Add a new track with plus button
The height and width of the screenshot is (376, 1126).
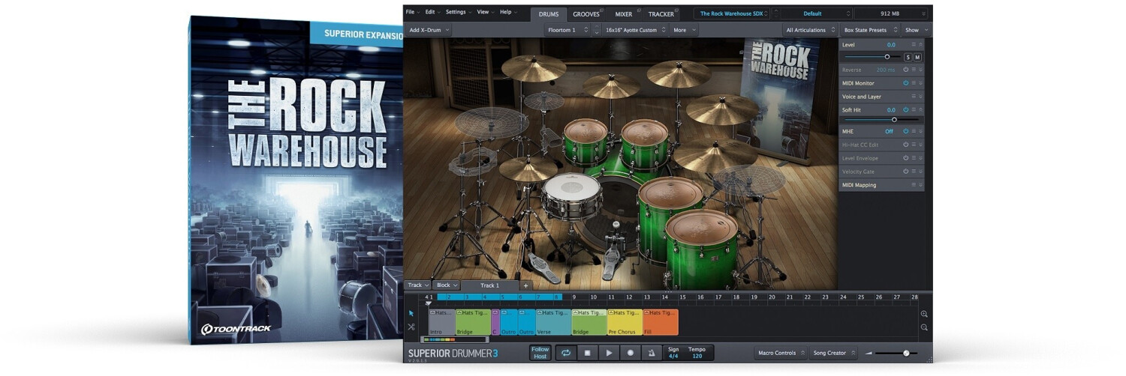click(525, 285)
